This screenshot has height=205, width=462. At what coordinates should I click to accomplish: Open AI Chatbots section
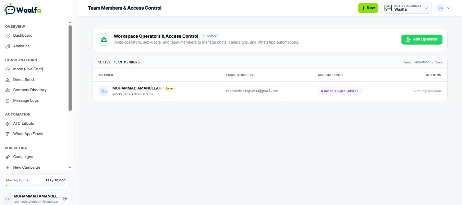coord(24,124)
